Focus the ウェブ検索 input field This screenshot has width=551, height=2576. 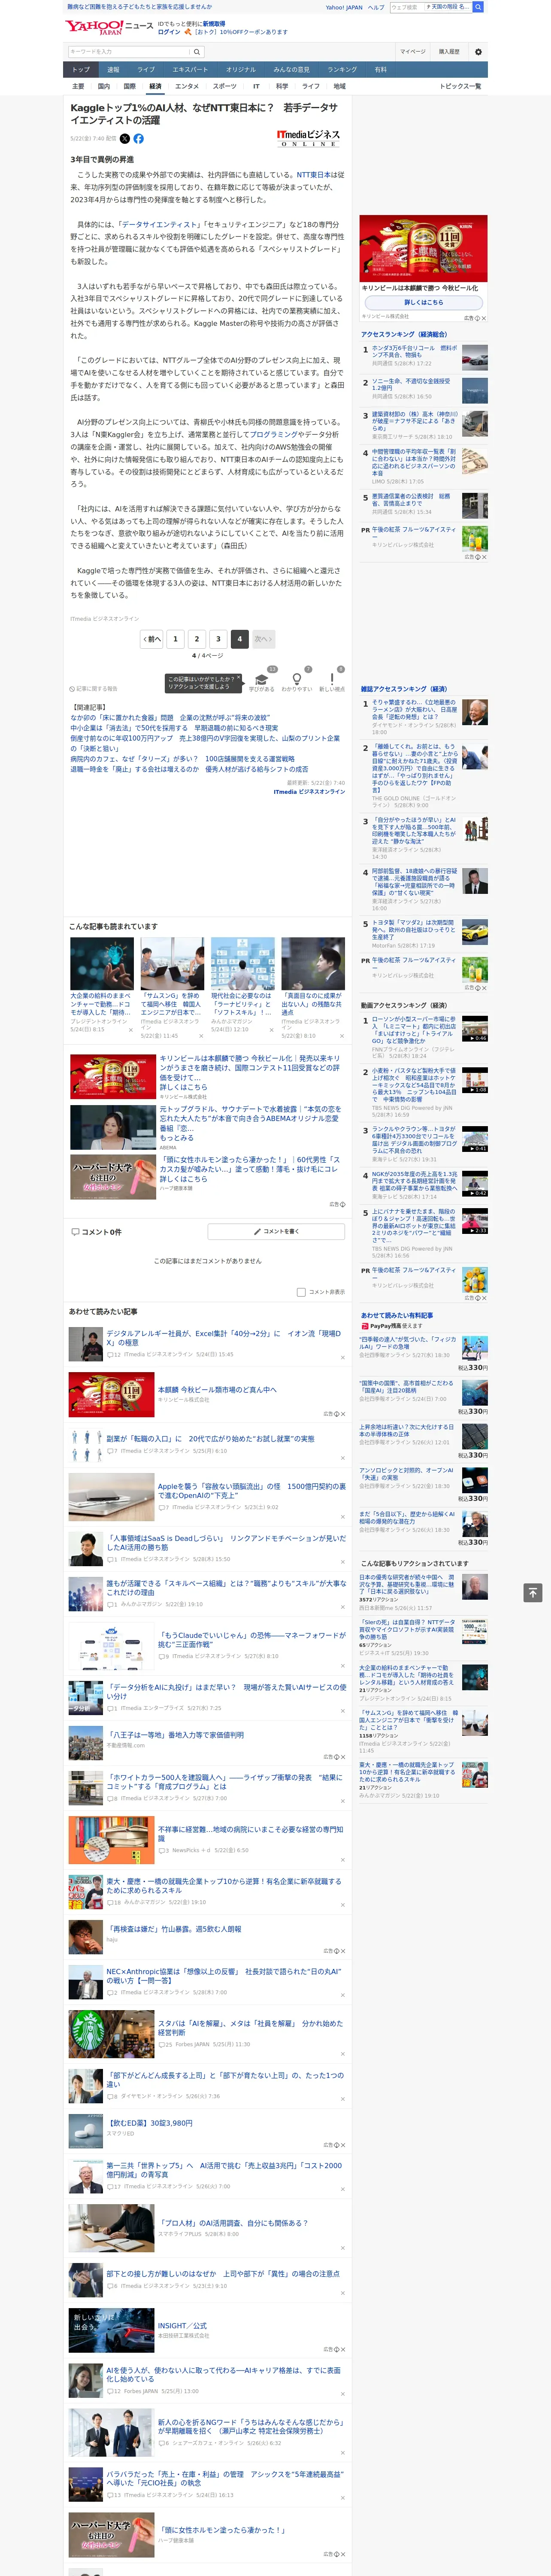407,7
